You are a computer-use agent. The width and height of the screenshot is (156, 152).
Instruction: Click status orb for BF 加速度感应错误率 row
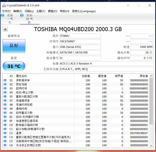point(5,121)
